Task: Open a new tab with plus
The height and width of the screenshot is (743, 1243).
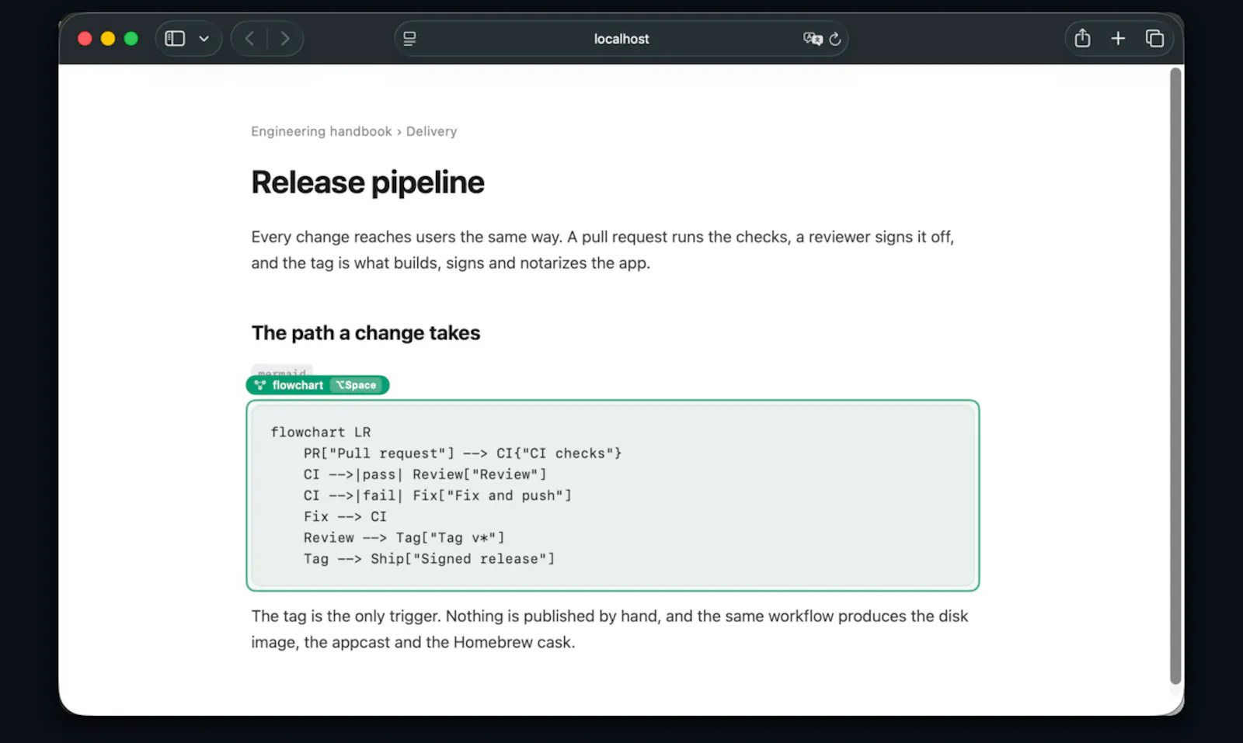Action: [1118, 39]
